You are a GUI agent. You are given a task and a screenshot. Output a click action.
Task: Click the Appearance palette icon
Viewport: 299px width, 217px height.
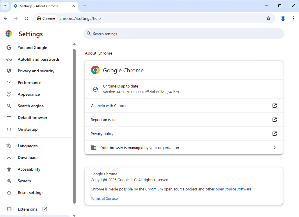tap(9, 94)
